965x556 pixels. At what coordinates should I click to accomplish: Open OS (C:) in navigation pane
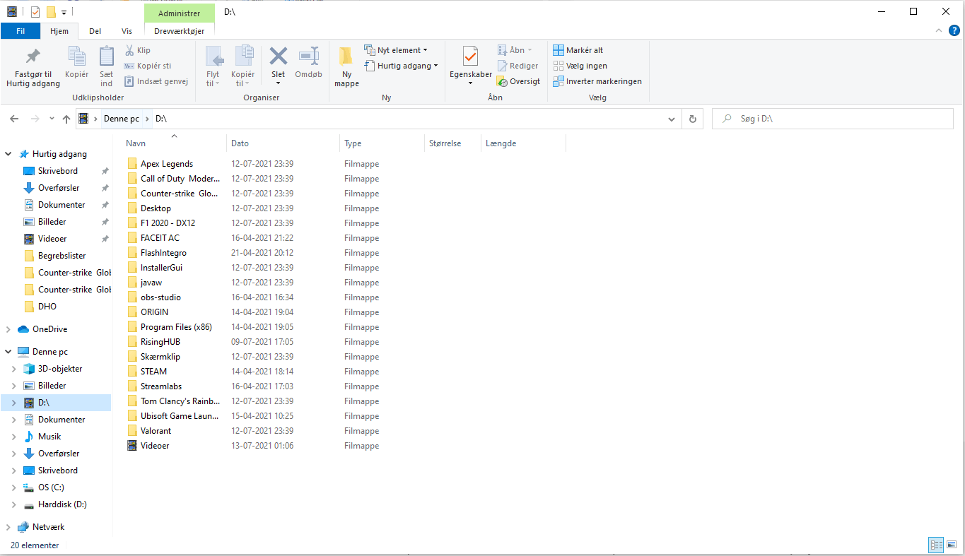52,487
